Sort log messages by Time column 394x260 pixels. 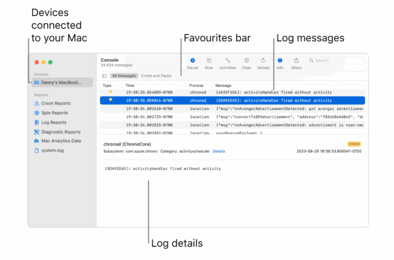(x=130, y=85)
